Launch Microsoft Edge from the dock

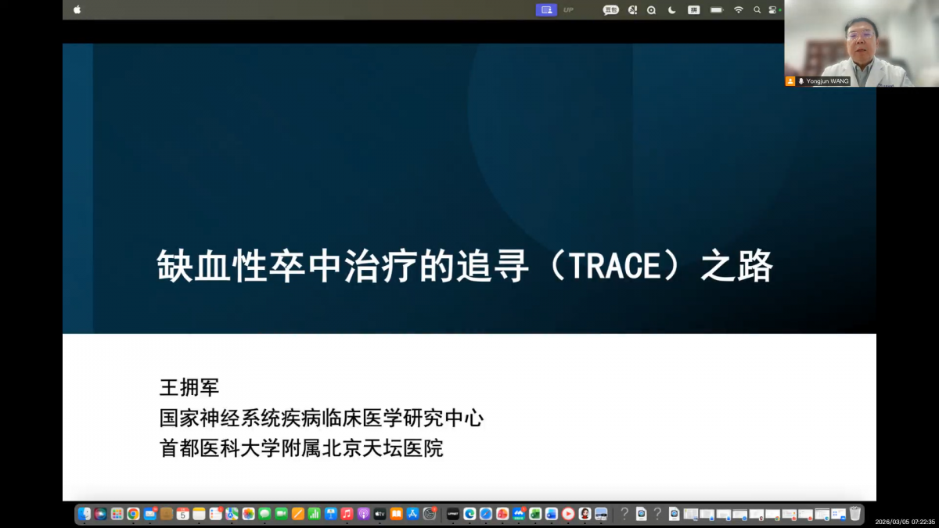[x=469, y=514]
